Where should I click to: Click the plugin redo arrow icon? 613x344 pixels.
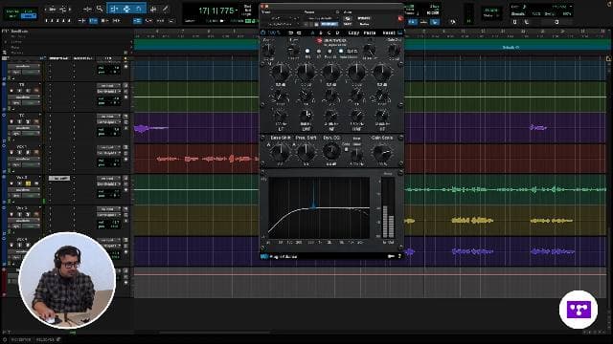pos(299,32)
